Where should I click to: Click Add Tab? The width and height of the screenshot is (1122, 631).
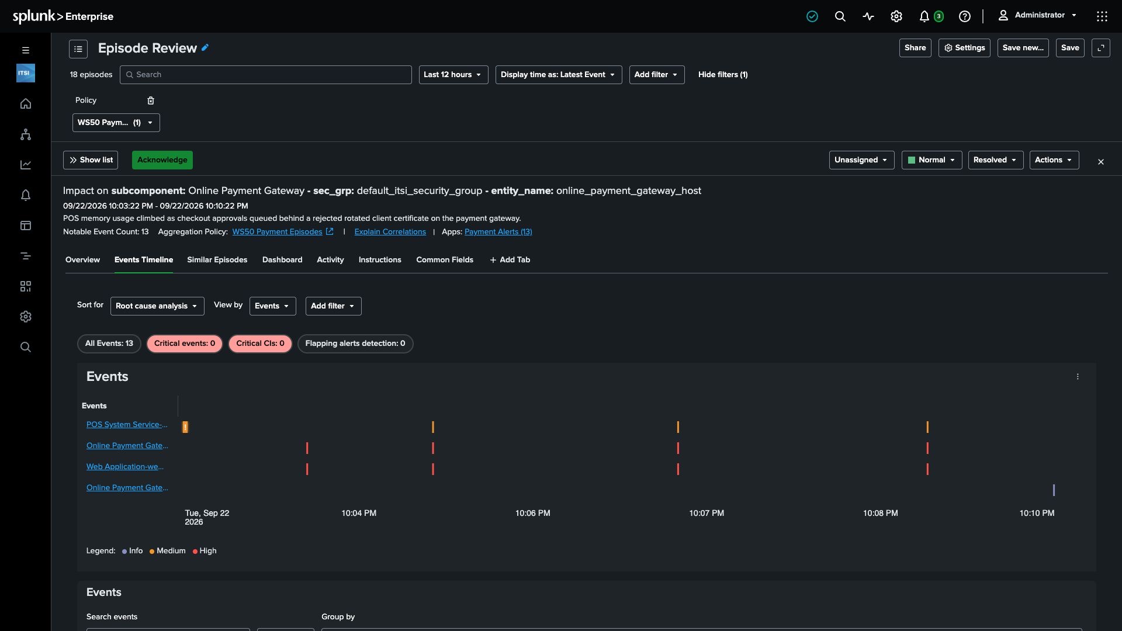[510, 260]
